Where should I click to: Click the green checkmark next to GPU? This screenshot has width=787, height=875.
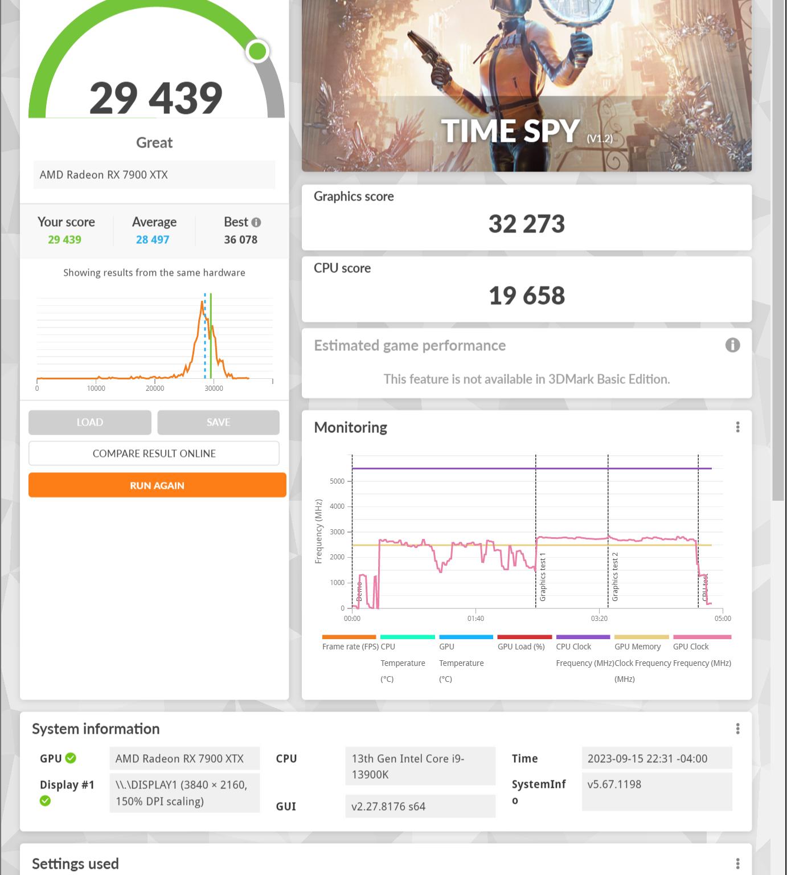(x=71, y=758)
